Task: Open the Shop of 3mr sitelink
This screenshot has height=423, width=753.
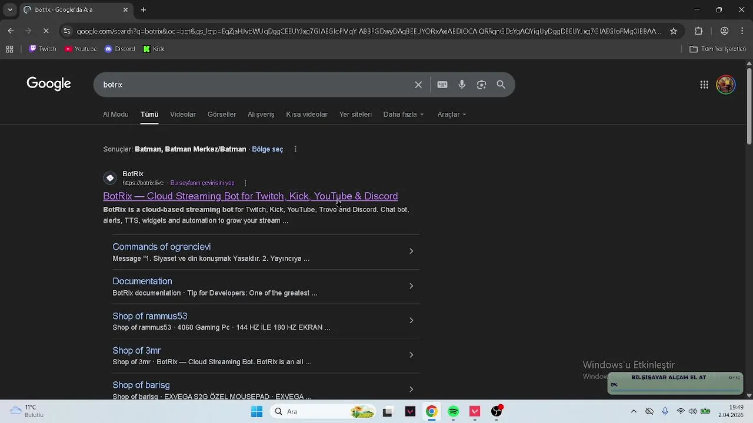Action: [136, 351]
